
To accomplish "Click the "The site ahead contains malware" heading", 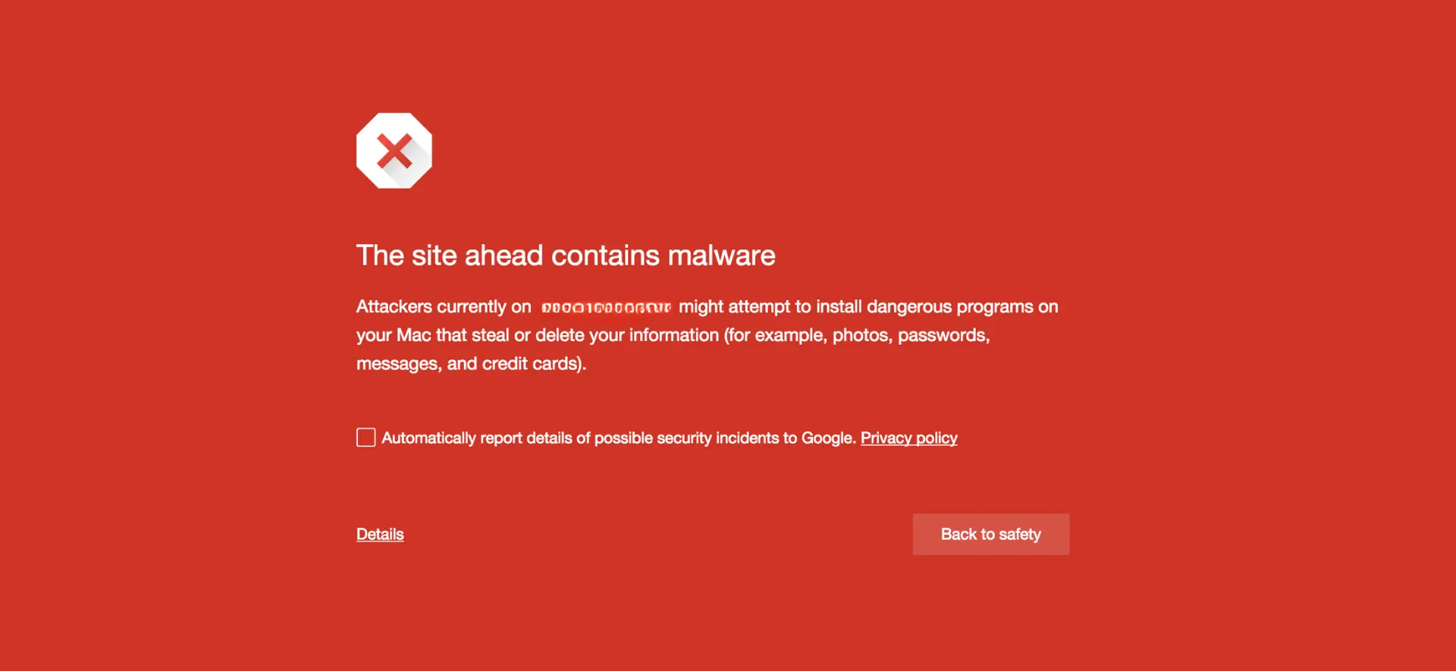I will point(566,256).
